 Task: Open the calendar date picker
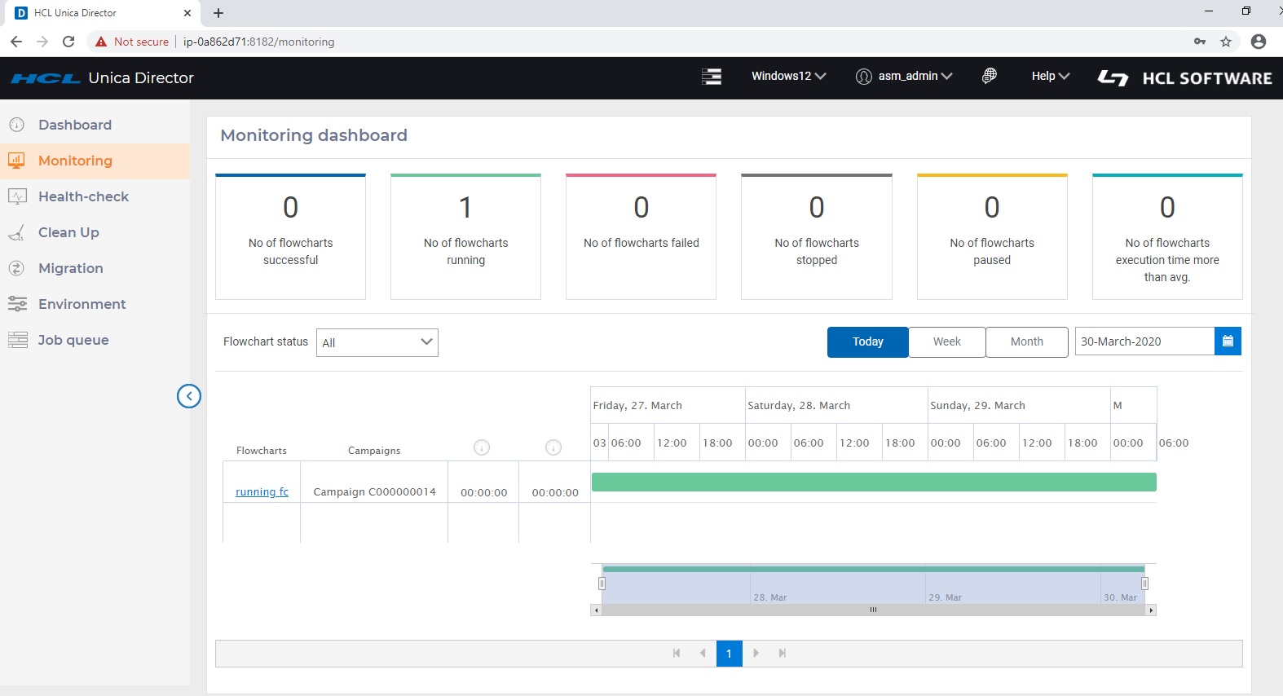point(1228,341)
